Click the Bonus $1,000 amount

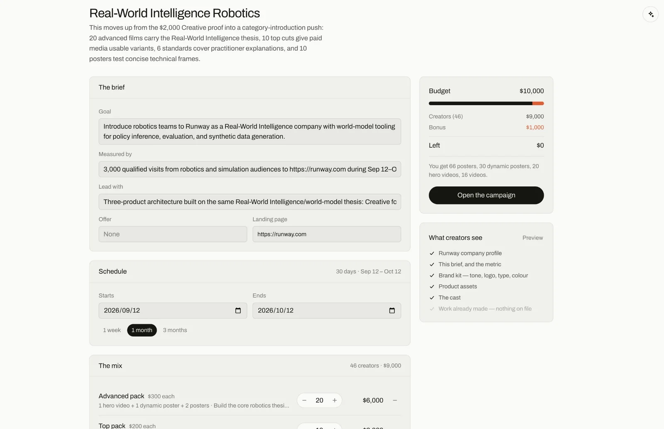pyautogui.click(x=535, y=127)
